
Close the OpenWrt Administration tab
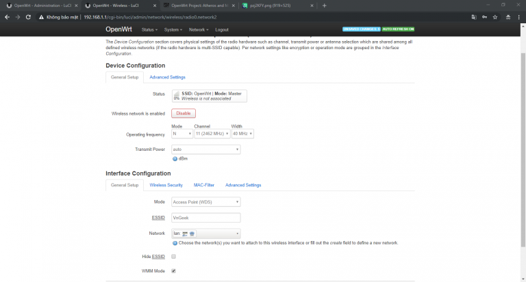(x=76, y=5)
